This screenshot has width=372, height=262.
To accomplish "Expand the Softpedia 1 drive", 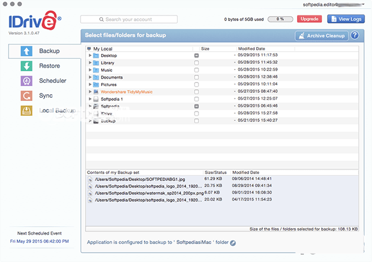I will point(90,99).
